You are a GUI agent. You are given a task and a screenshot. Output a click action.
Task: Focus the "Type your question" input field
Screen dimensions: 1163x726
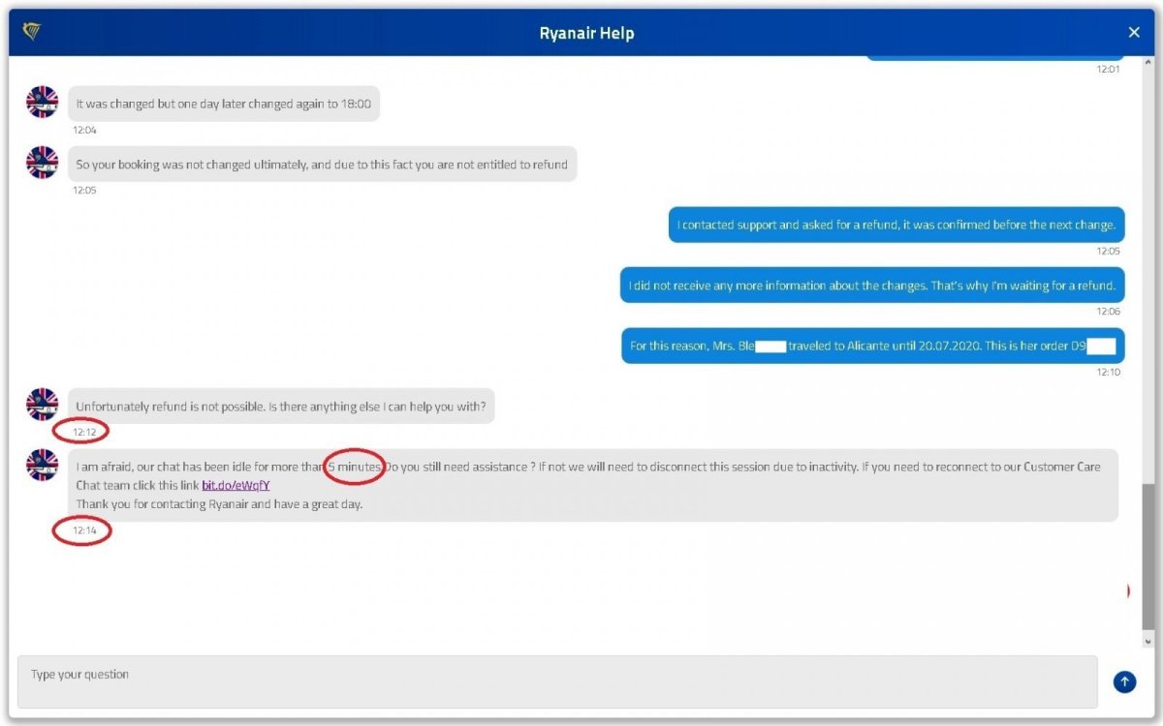[x=557, y=681]
